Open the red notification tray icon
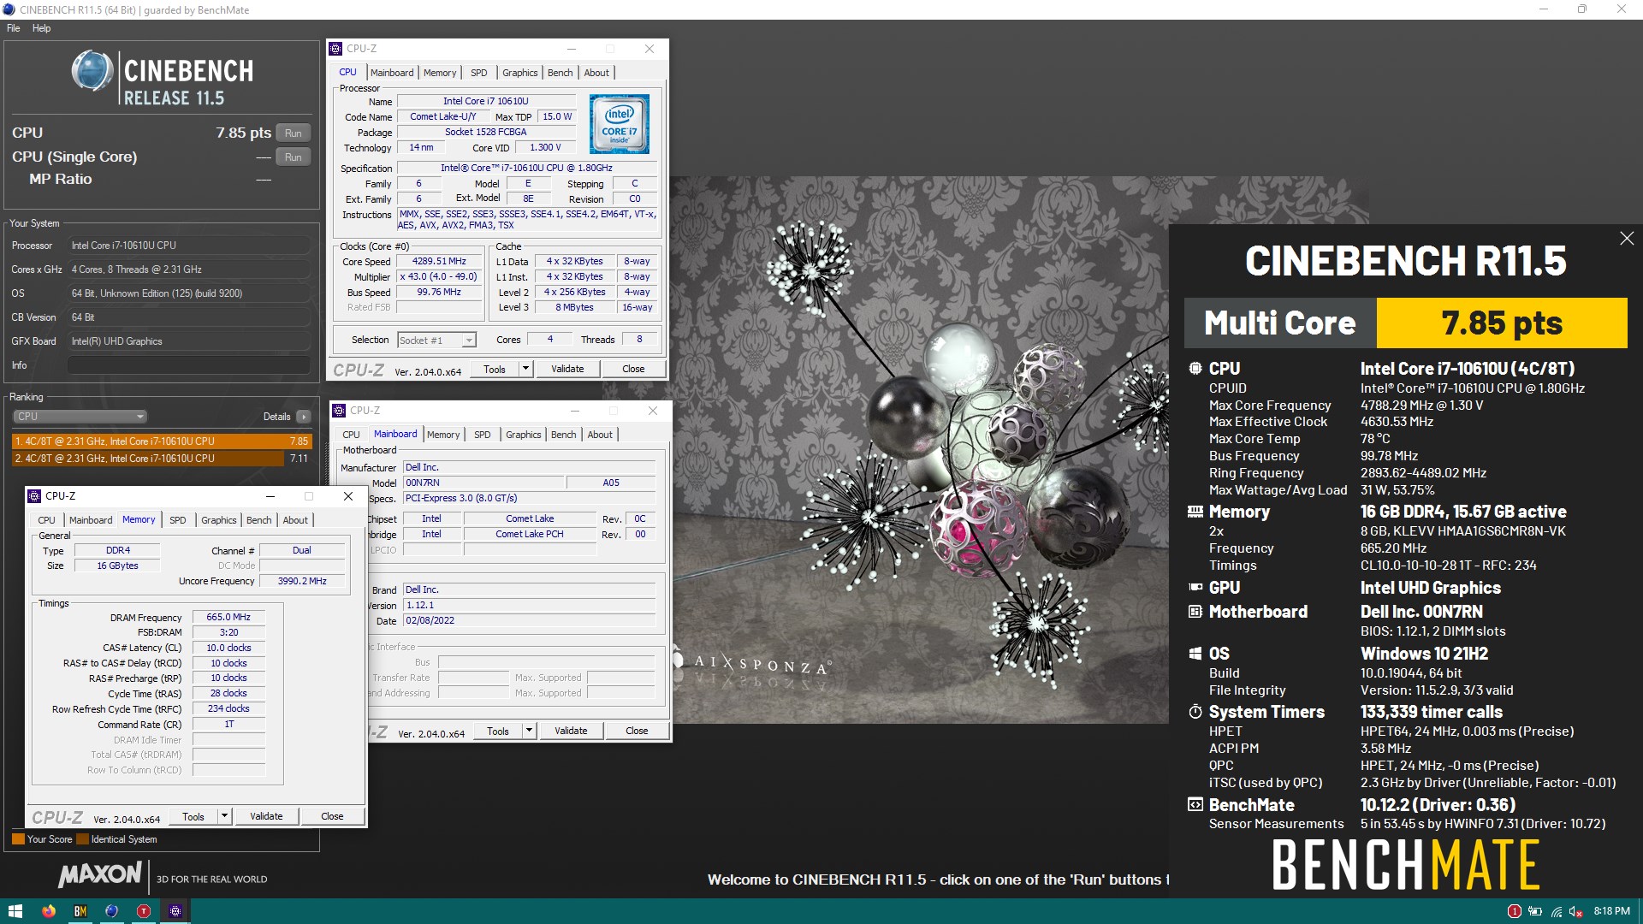Screen dimensions: 1643x924 tap(1514, 911)
